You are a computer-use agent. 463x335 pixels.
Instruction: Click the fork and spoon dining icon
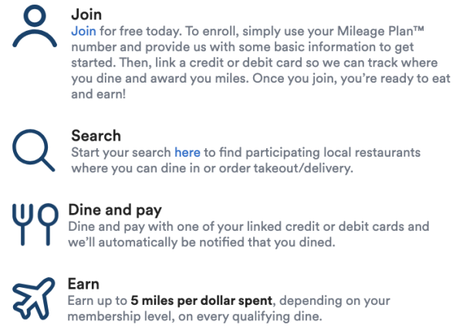tap(35, 225)
